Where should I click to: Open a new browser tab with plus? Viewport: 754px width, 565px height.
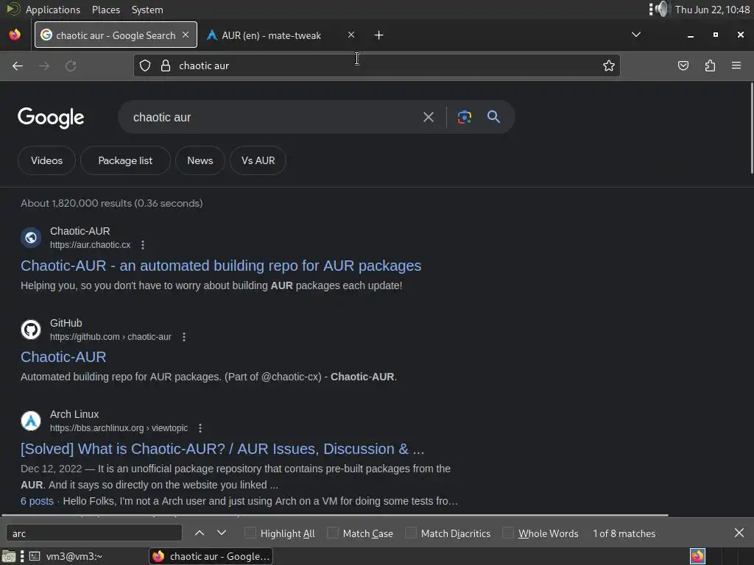[379, 35]
